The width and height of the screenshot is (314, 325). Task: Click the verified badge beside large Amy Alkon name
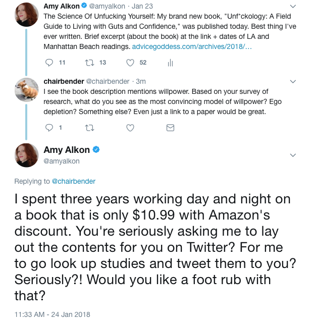96,150
